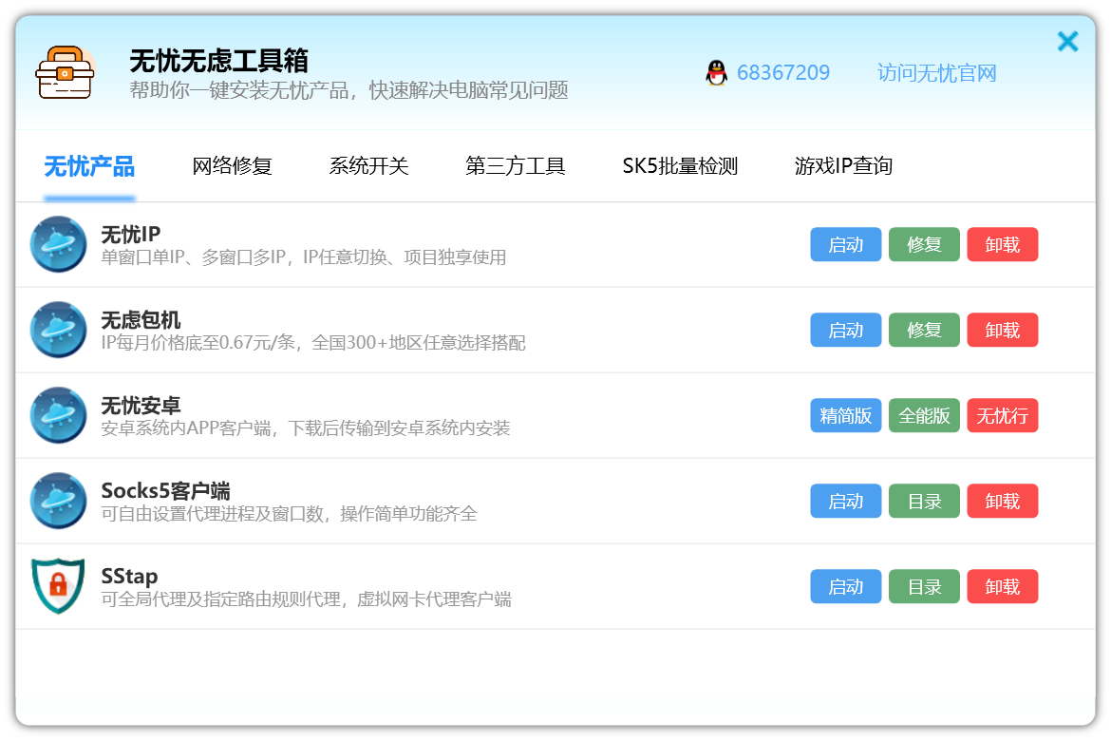1111x741 pixels.
Task: Launch 无忧IP with 启动 button
Action: point(845,244)
